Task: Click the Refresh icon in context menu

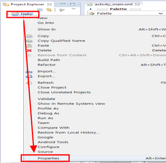Action: (29, 83)
